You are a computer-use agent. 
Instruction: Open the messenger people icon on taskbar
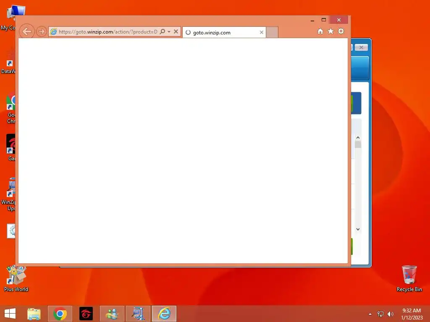112,314
